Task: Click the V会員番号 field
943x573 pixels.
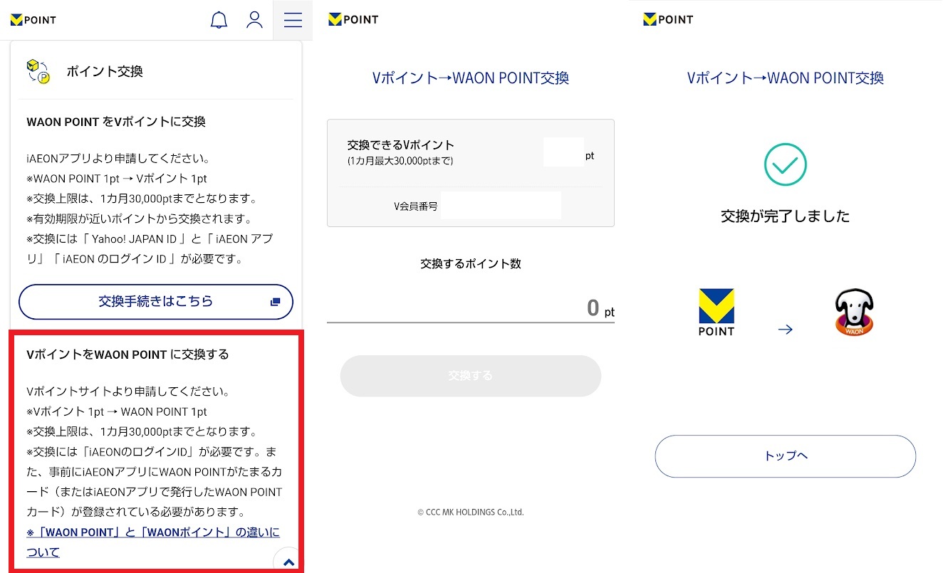Action: 500,206
